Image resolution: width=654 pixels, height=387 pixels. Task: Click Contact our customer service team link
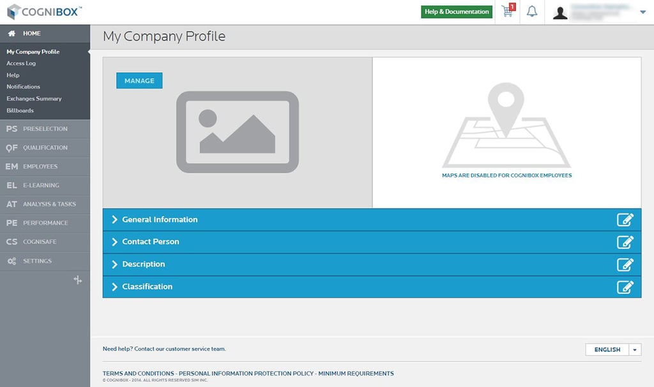[x=180, y=349]
